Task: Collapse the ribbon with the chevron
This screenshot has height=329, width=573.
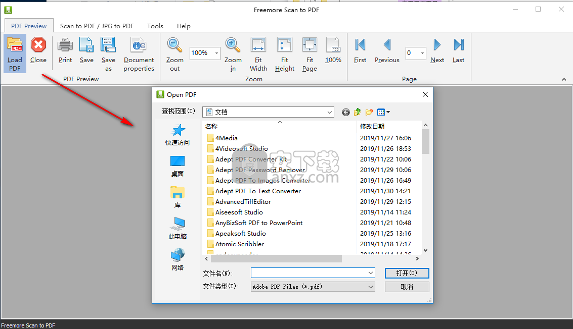Action: tap(564, 79)
